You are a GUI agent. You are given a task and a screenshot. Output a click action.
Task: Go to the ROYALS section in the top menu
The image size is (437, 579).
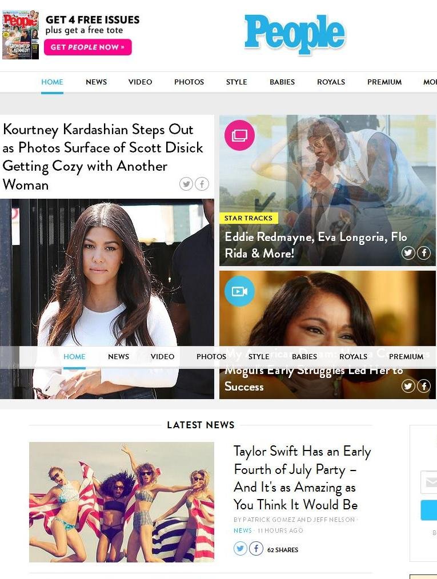[x=331, y=82]
